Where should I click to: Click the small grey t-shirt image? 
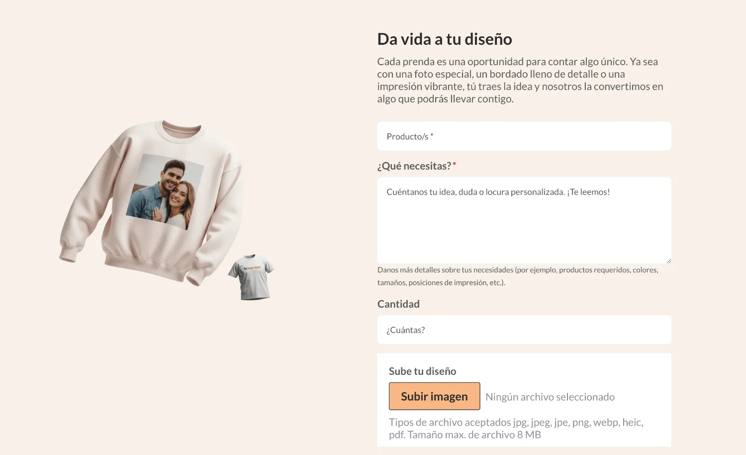click(x=252, y=277)
